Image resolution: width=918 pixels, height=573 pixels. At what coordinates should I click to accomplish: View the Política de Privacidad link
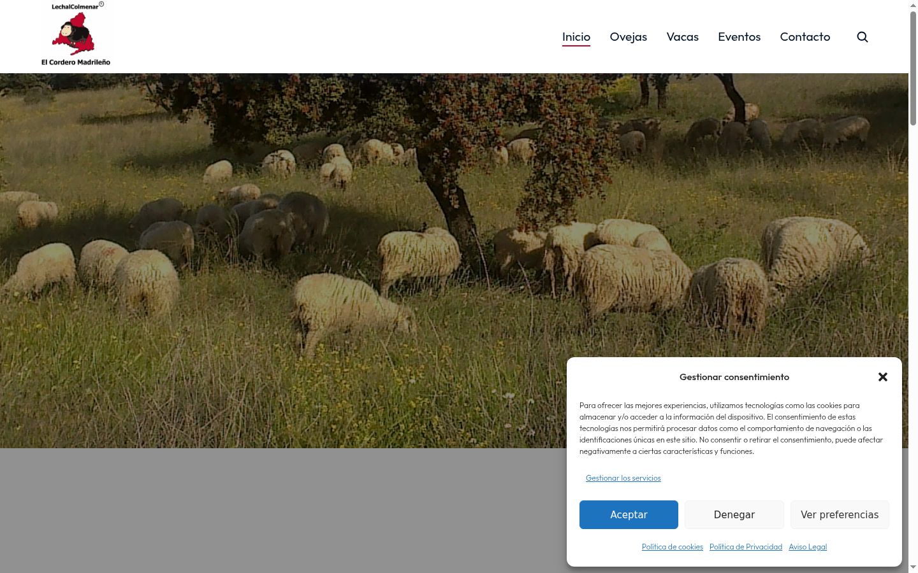(x=746, y=547)
